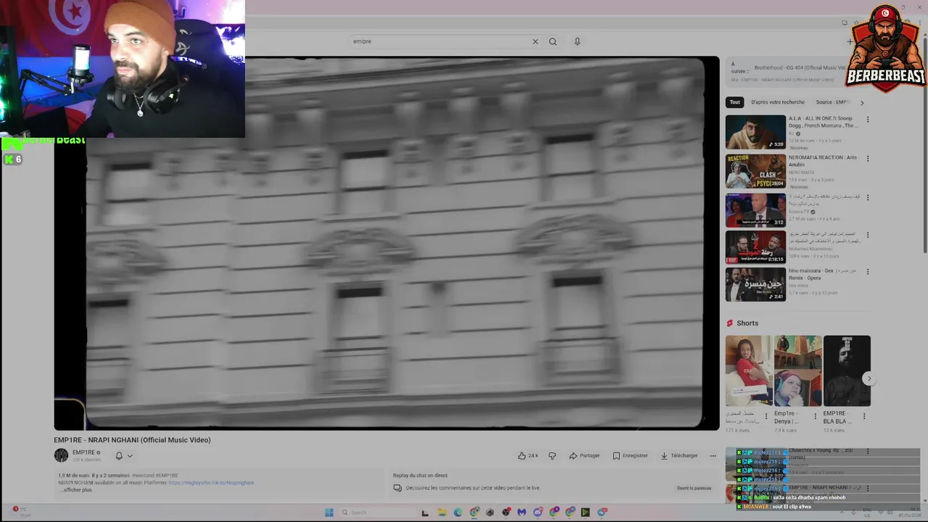Open options menu for hine maissara video
Screen dimensions: 928x522
pos(867,272)
